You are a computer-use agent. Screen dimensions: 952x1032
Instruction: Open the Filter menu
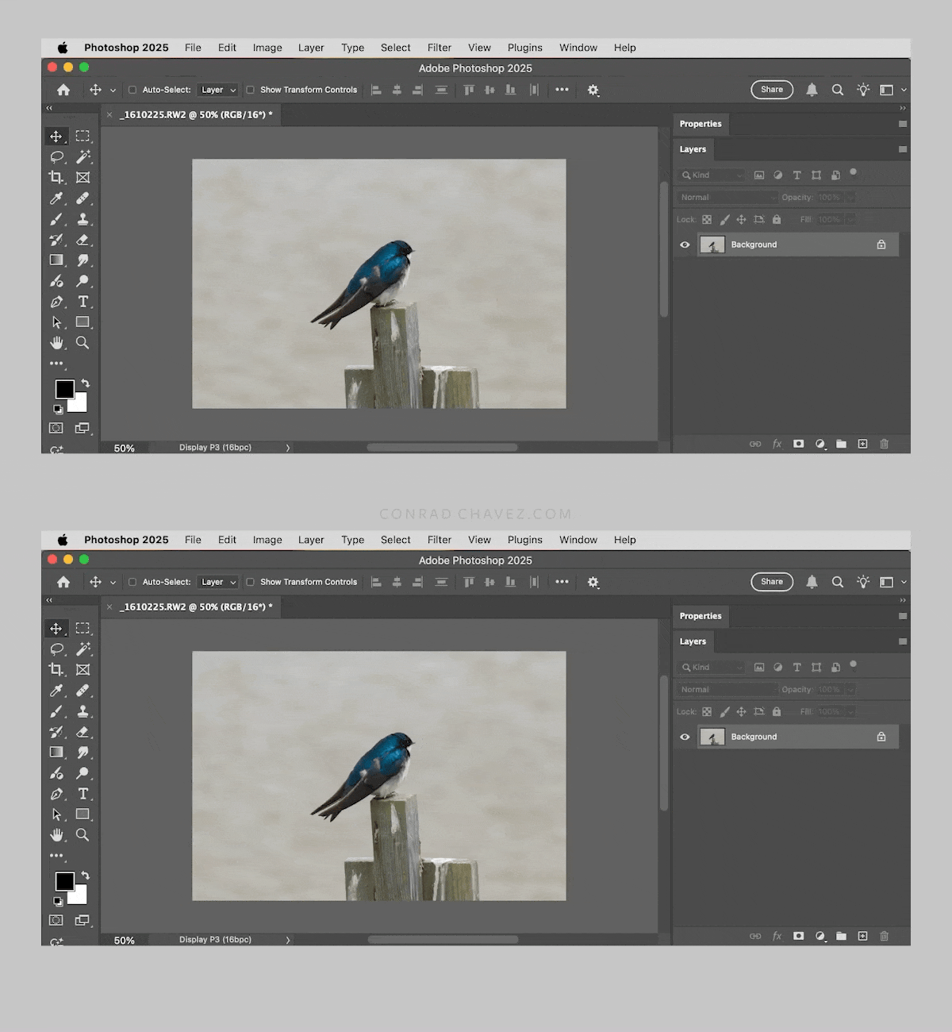439,47
